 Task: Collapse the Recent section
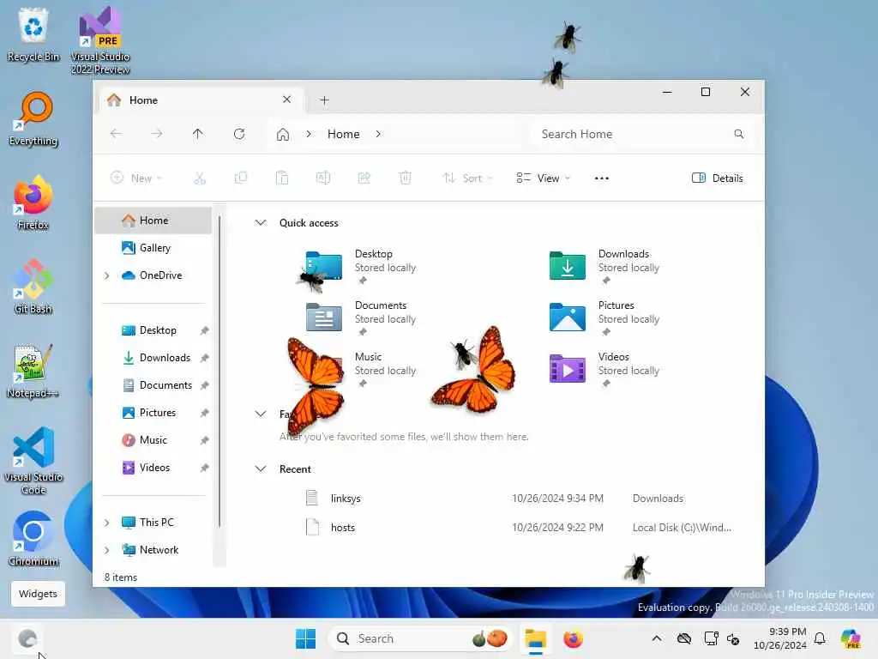pos(261,469)
